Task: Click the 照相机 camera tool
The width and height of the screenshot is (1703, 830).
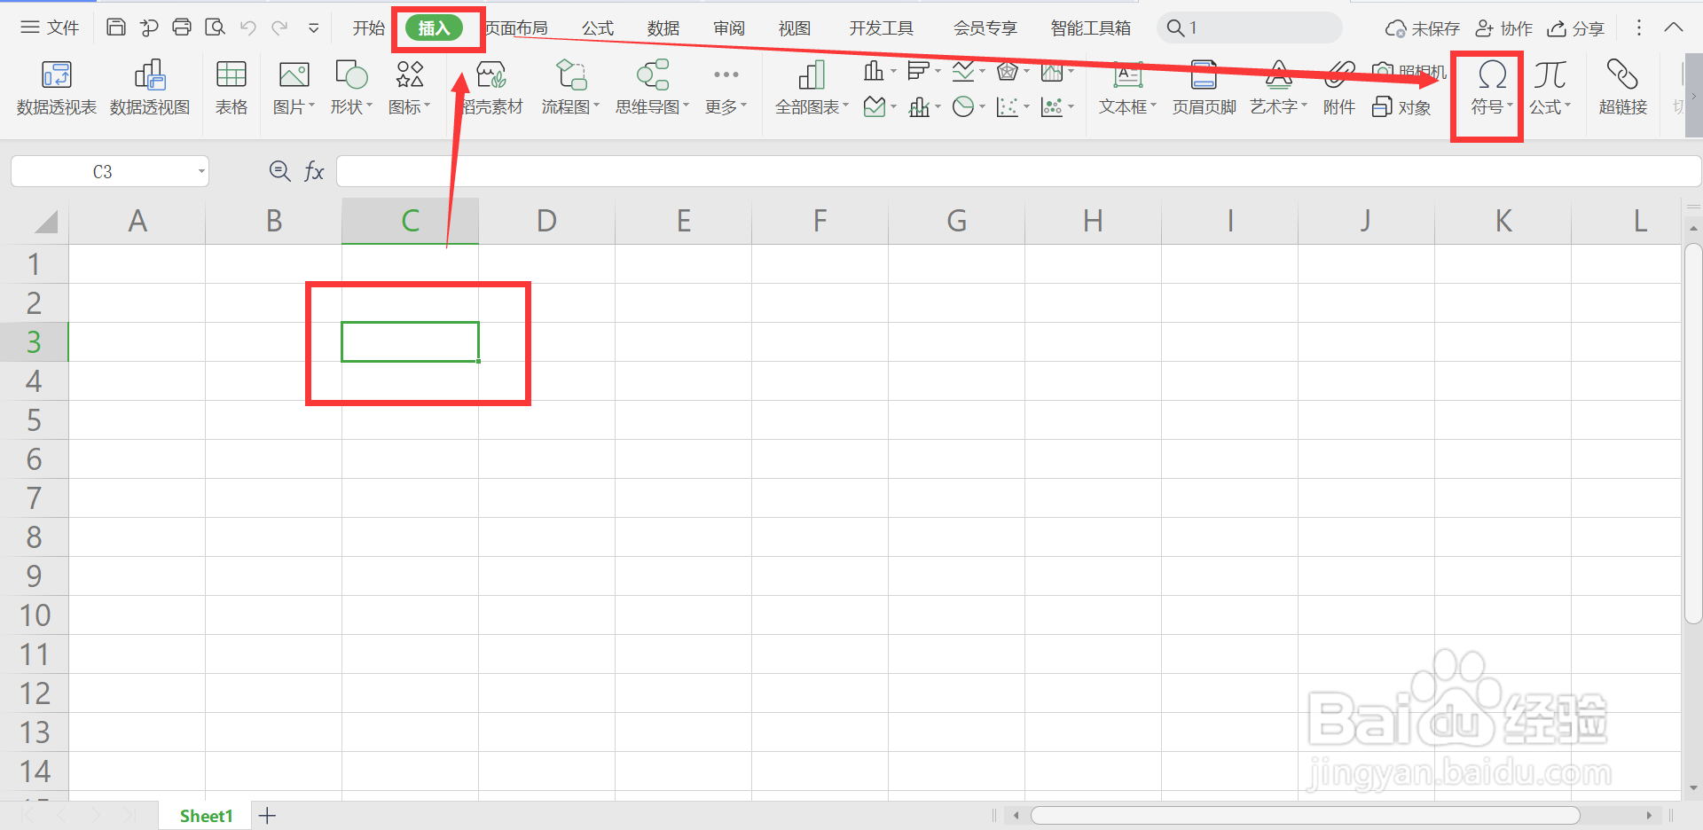Action: pos(1409,71)
